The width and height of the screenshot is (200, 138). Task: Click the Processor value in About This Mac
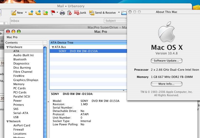(175, 70)
